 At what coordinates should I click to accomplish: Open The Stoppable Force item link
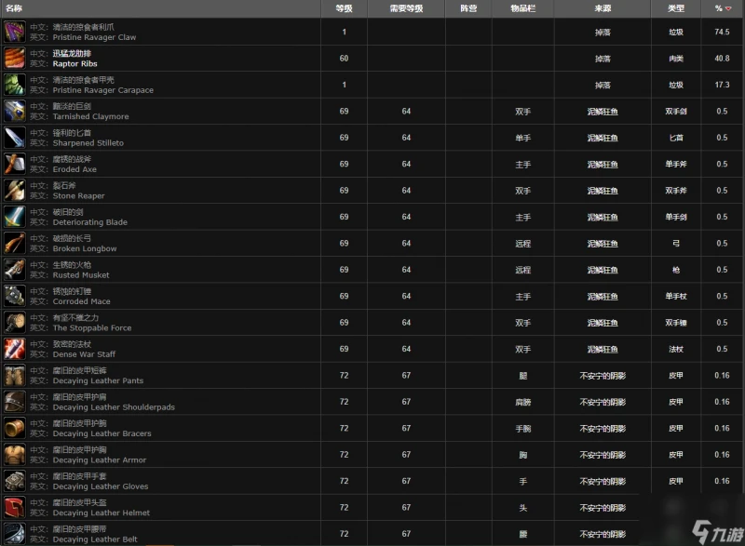tap(91, 328)
